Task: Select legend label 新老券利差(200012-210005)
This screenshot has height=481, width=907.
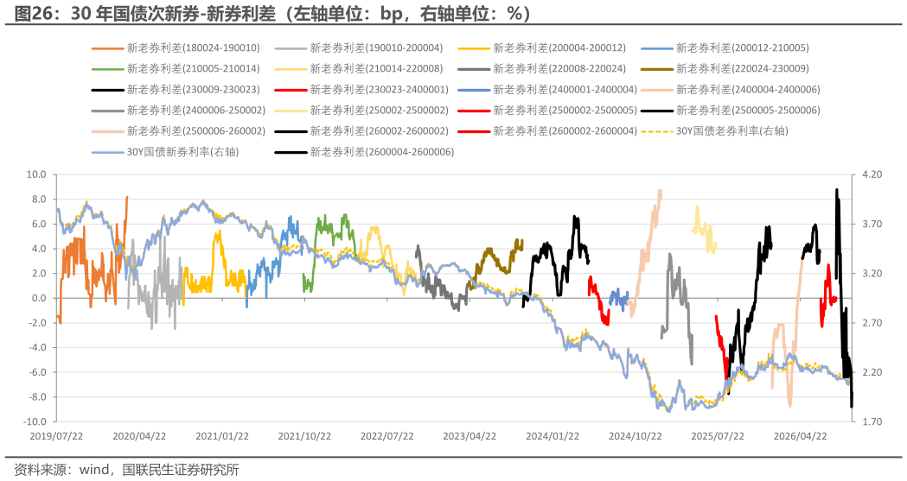Action: (x=742, y=47)
